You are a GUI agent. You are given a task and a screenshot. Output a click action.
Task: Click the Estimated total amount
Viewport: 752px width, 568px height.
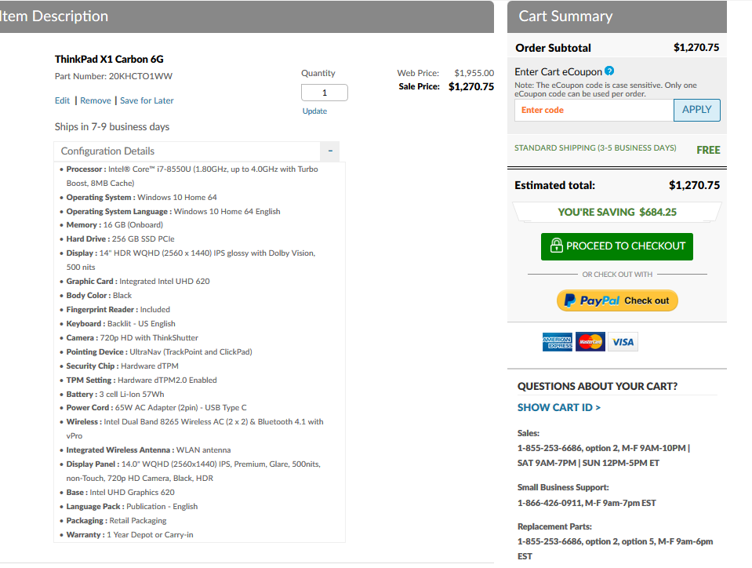pos(695,185)
